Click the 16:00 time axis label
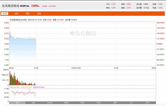Screen dimensions: 166x106 [x=154, y=68]
